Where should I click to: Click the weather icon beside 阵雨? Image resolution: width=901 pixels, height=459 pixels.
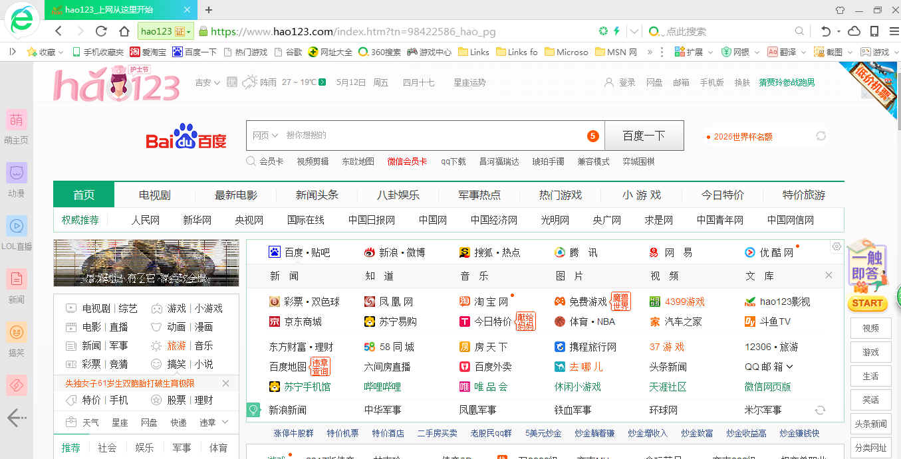click(250, 82)
